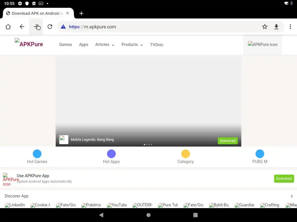Expand the Products dropdown
Screen dimensions: 297x222
click(x=132, y=45)
